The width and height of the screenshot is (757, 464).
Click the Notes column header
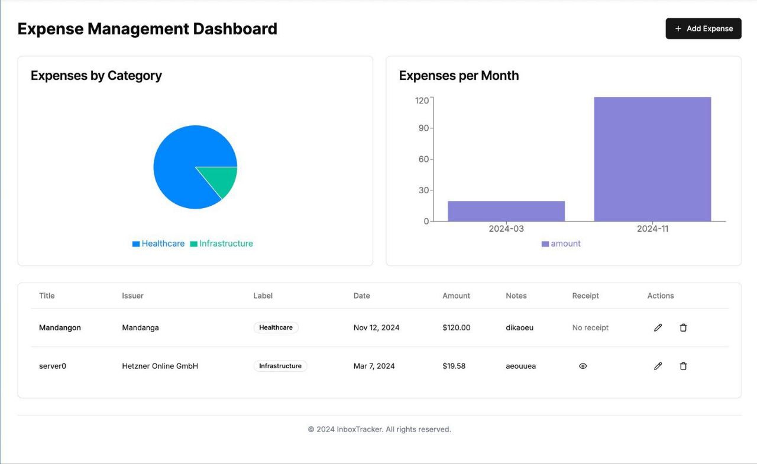516,296
